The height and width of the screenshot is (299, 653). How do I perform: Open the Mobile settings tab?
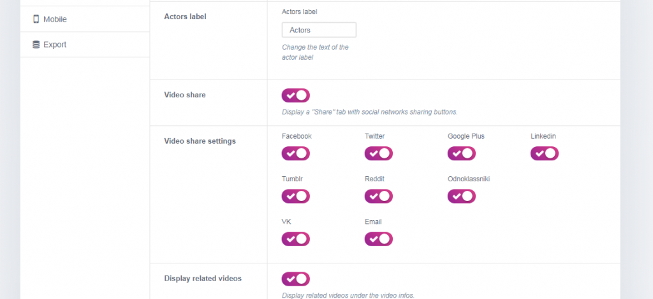click(55, 19)
